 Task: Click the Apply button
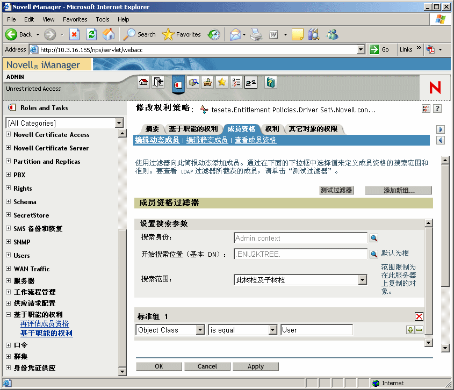[256, 366]
